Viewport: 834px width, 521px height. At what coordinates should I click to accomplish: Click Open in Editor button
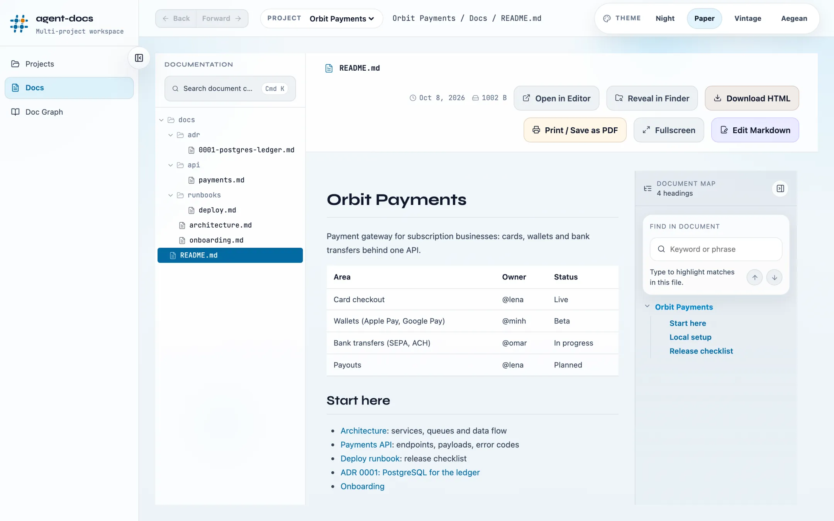[x=556, y=98]
